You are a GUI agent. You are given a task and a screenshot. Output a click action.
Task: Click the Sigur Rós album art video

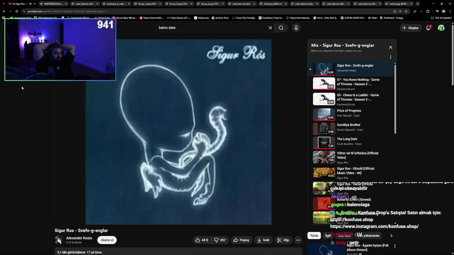pos(178,132)
